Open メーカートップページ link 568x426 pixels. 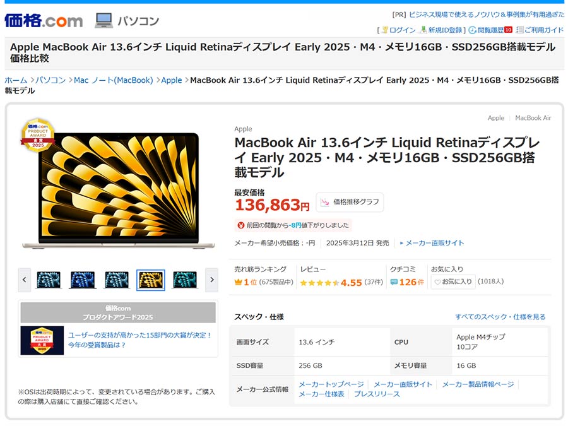(x=331, y=384)
